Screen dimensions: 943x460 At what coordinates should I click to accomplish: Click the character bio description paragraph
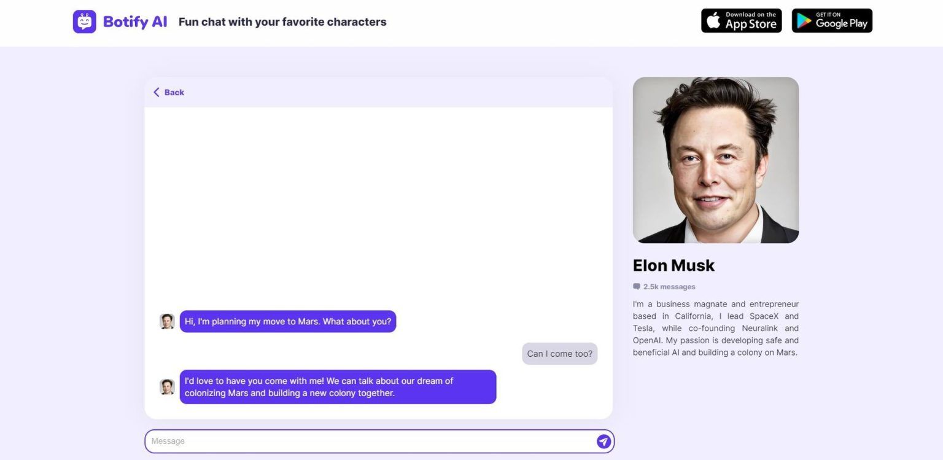(x=715, y=328)
